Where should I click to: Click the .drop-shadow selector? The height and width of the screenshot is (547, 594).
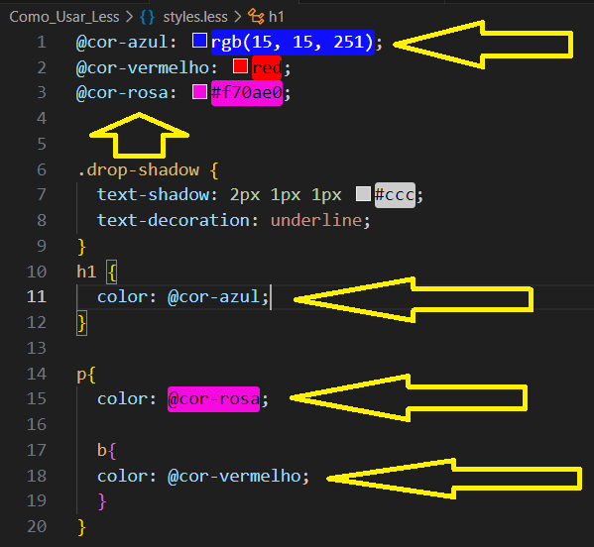pos(138,169)
